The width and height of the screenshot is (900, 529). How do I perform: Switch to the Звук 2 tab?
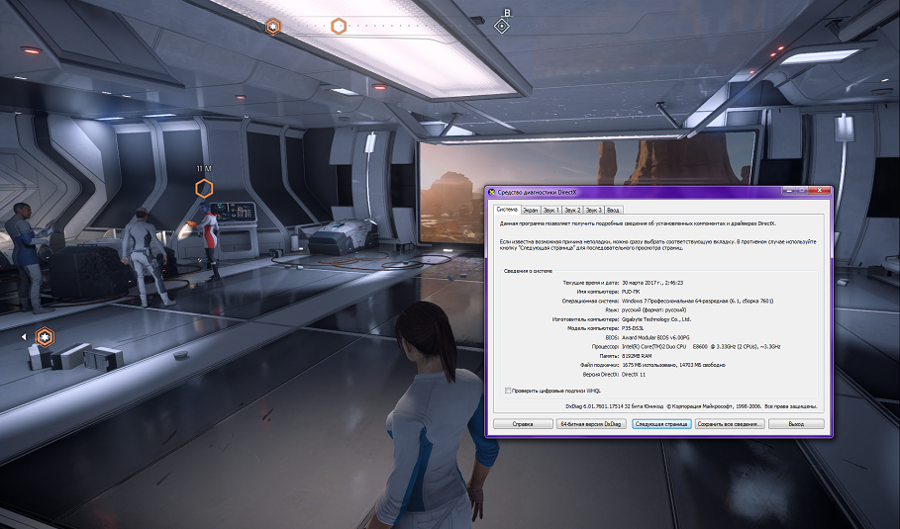(x=571, y=211)
